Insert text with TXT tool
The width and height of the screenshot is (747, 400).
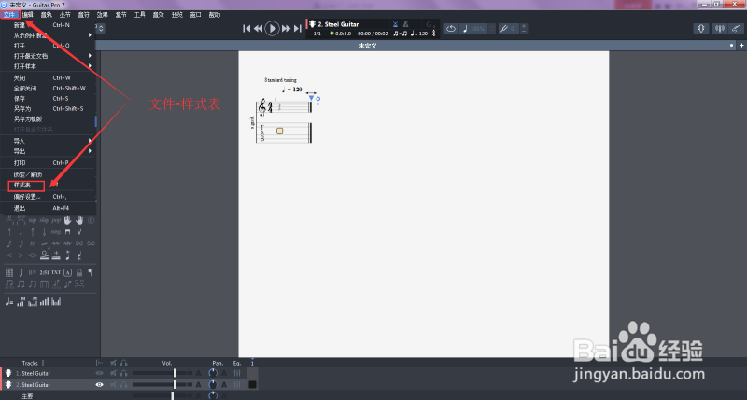pyautogui.click(x=56, y=272)
